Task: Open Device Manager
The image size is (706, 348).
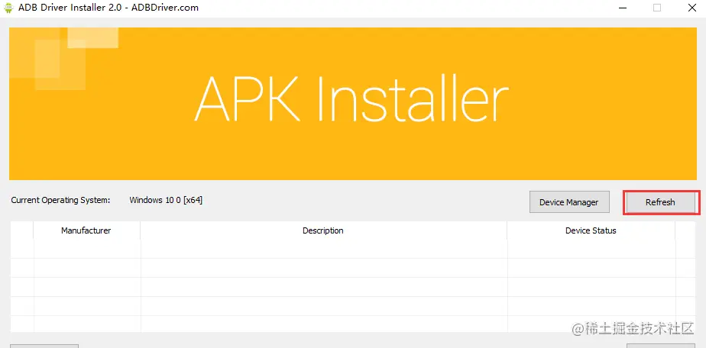Action: pos(569,202)
